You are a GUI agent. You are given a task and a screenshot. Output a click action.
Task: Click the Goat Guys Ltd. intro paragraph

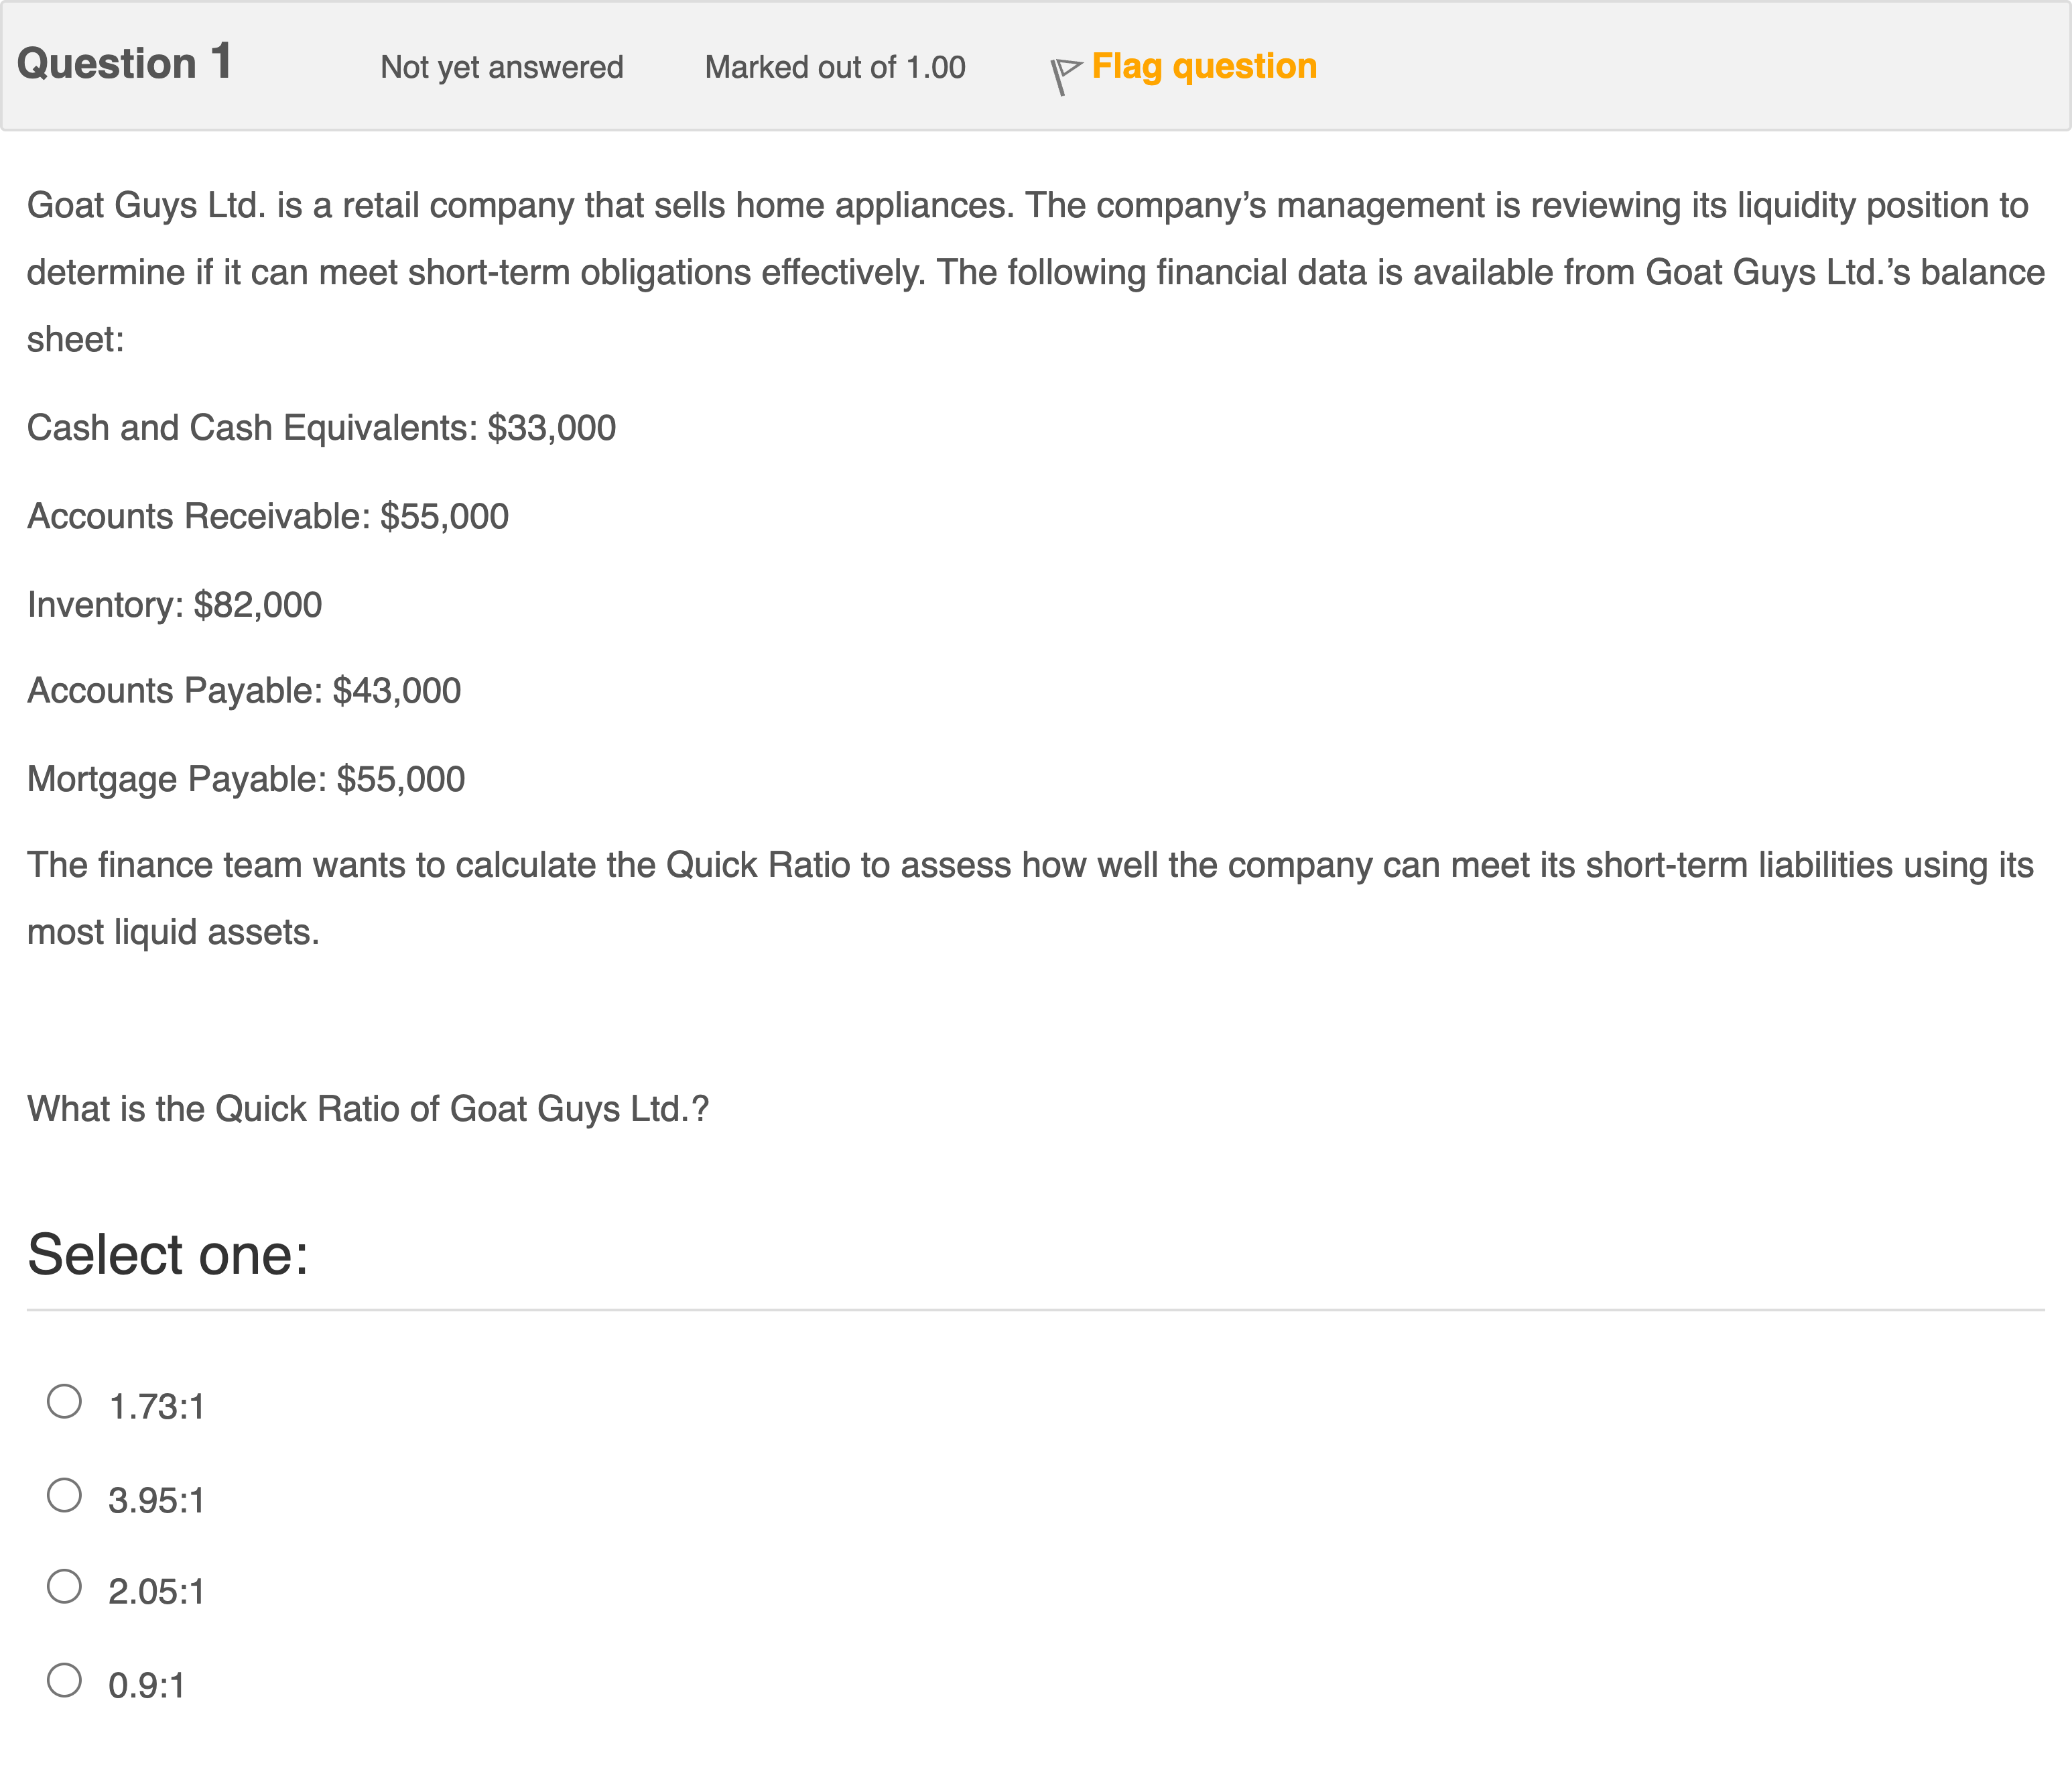pyautogui.click(x=1036, y=272)
